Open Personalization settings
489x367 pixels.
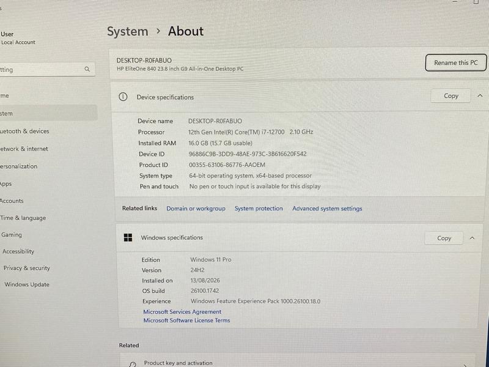(19, 166)
